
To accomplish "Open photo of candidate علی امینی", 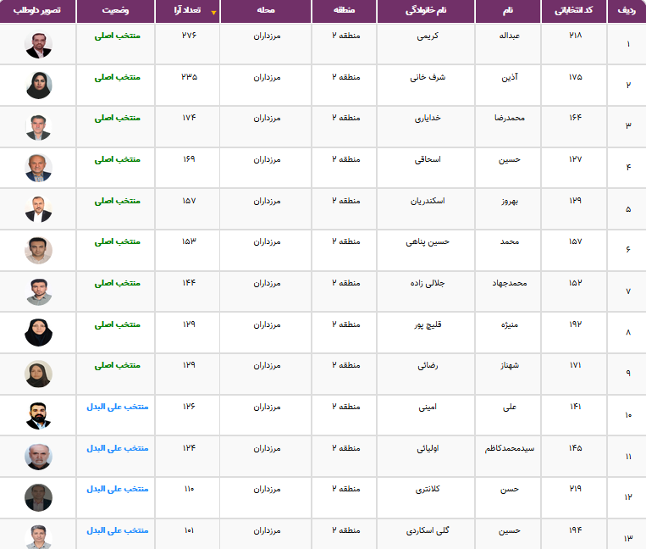I will pyautogui.click(x=38, y=415).
